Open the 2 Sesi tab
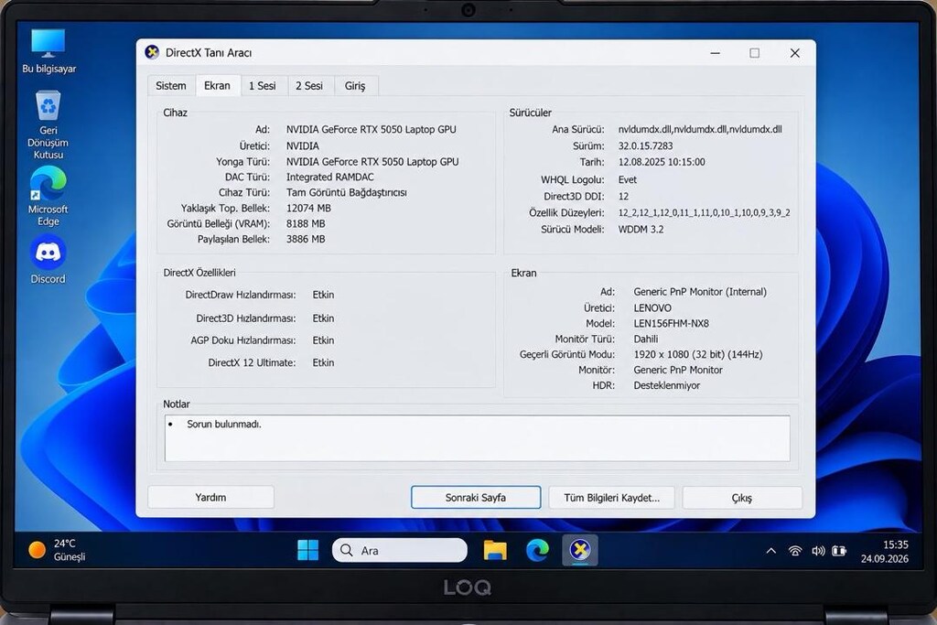The width and height of the screenshot is (937, 625). coord(309,85)
